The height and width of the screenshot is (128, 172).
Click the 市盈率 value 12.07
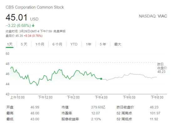(x=96, y=113)
